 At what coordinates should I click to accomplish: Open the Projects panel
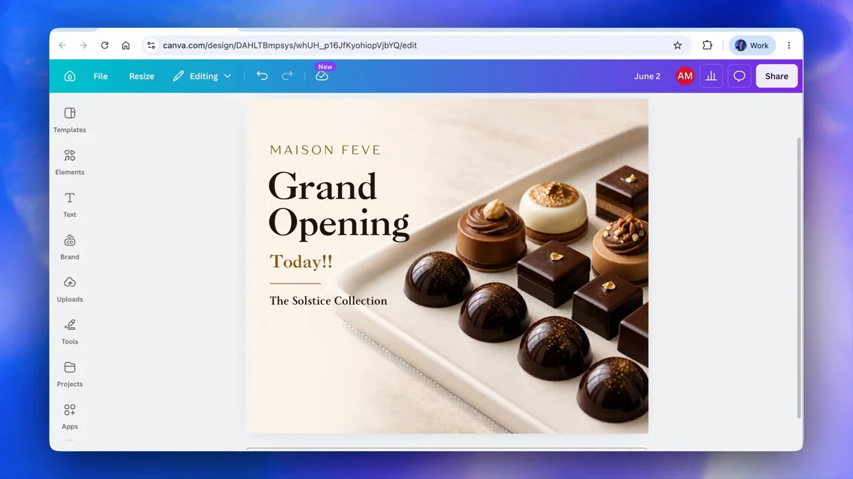tap(70, 375)
